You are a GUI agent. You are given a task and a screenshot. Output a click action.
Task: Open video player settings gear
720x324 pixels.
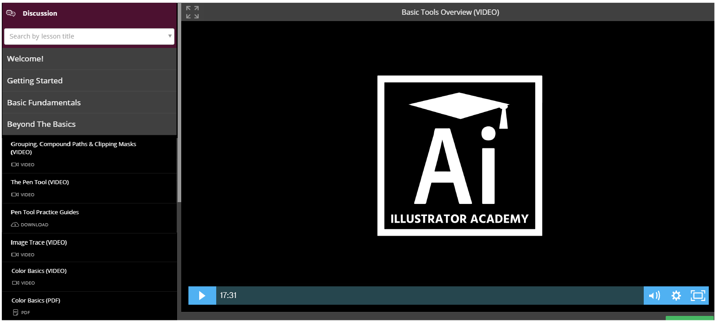(x=676, y=295)
